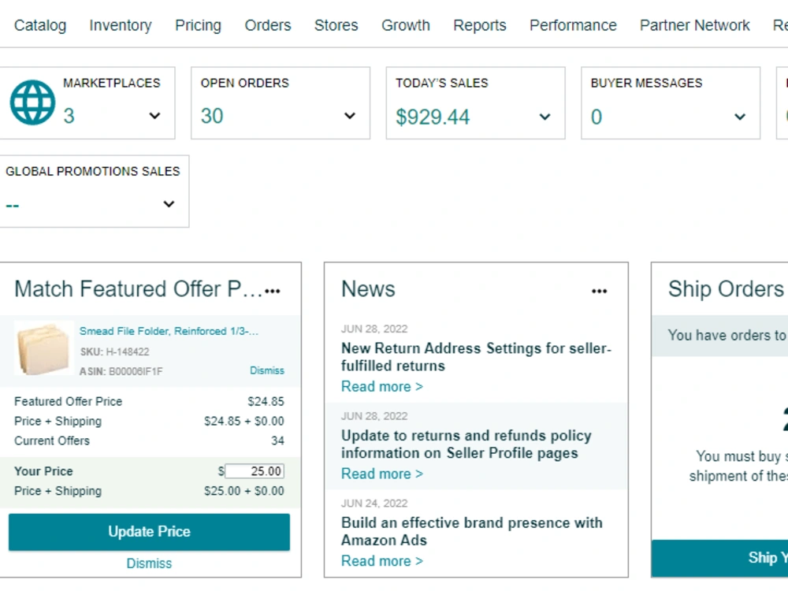Open the Partner Network menu

(x=694, y=25)
